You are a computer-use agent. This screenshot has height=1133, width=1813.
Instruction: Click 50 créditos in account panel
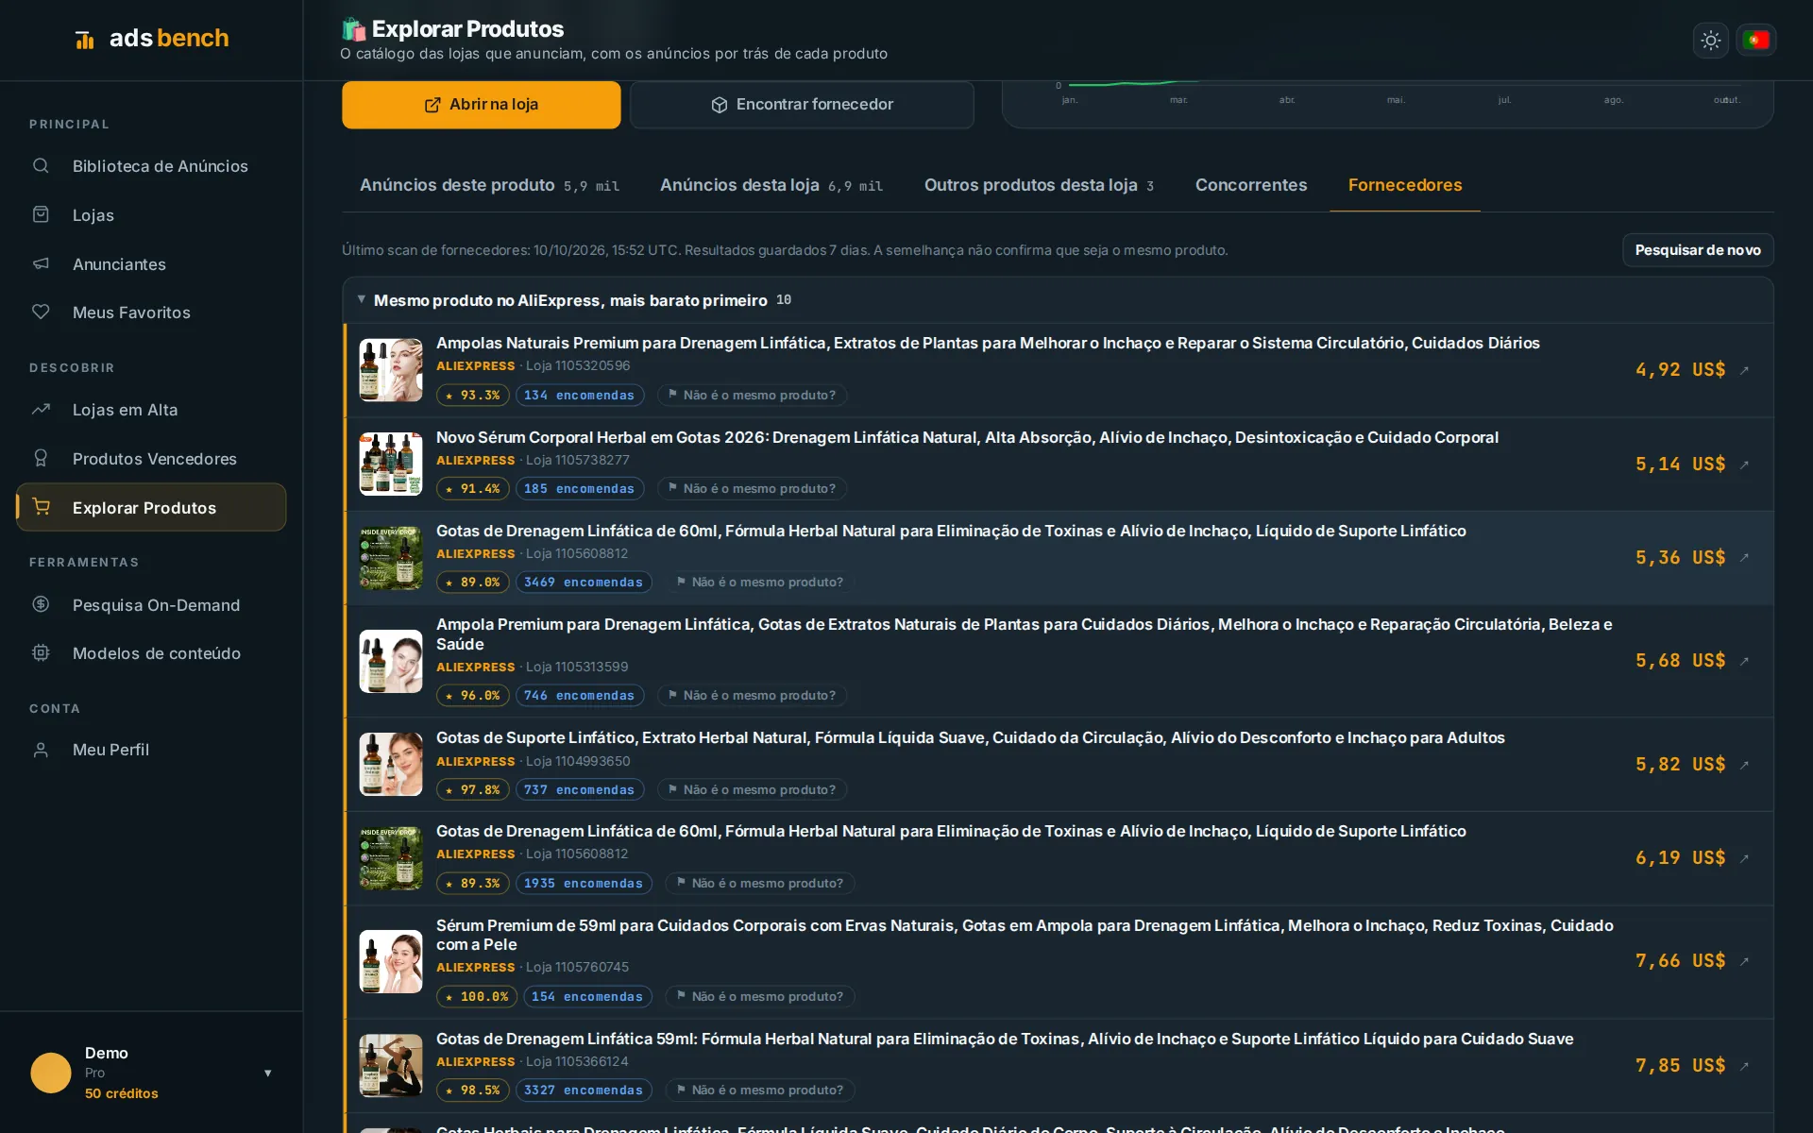[x=122, y=1093]
